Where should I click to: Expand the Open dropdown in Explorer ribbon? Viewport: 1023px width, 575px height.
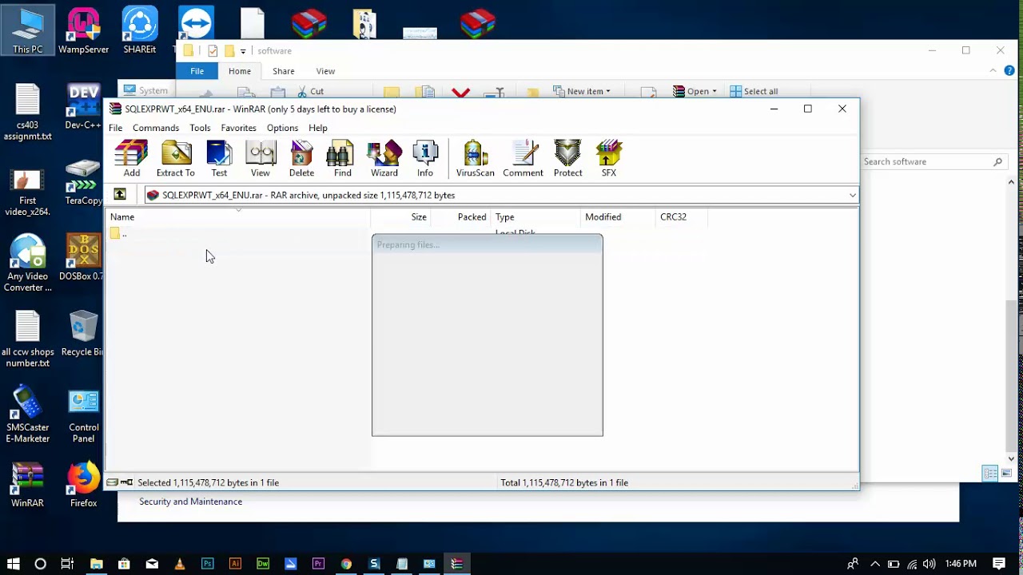695,91
